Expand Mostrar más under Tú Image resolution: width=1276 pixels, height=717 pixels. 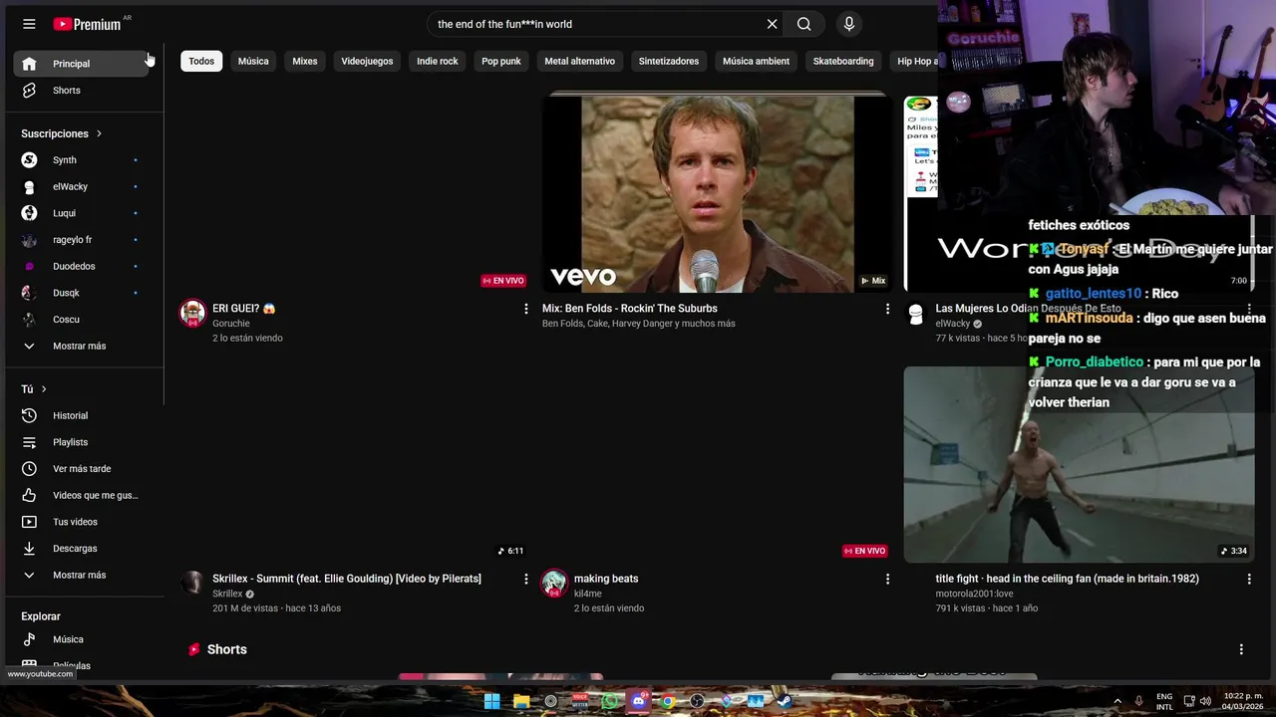82,575
